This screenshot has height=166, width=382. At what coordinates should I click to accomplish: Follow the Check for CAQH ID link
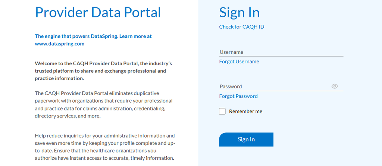click(241, 27)
